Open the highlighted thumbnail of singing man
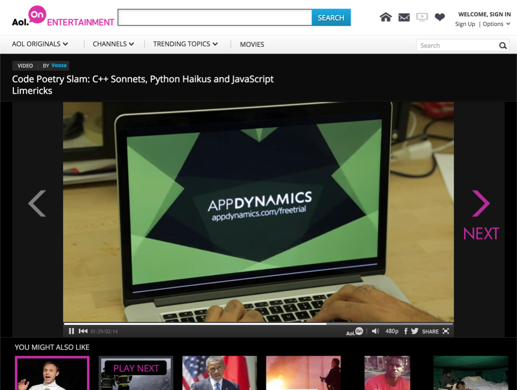This screenshot has height=390, width=517. pyautogui.click(x=52, y=373)
